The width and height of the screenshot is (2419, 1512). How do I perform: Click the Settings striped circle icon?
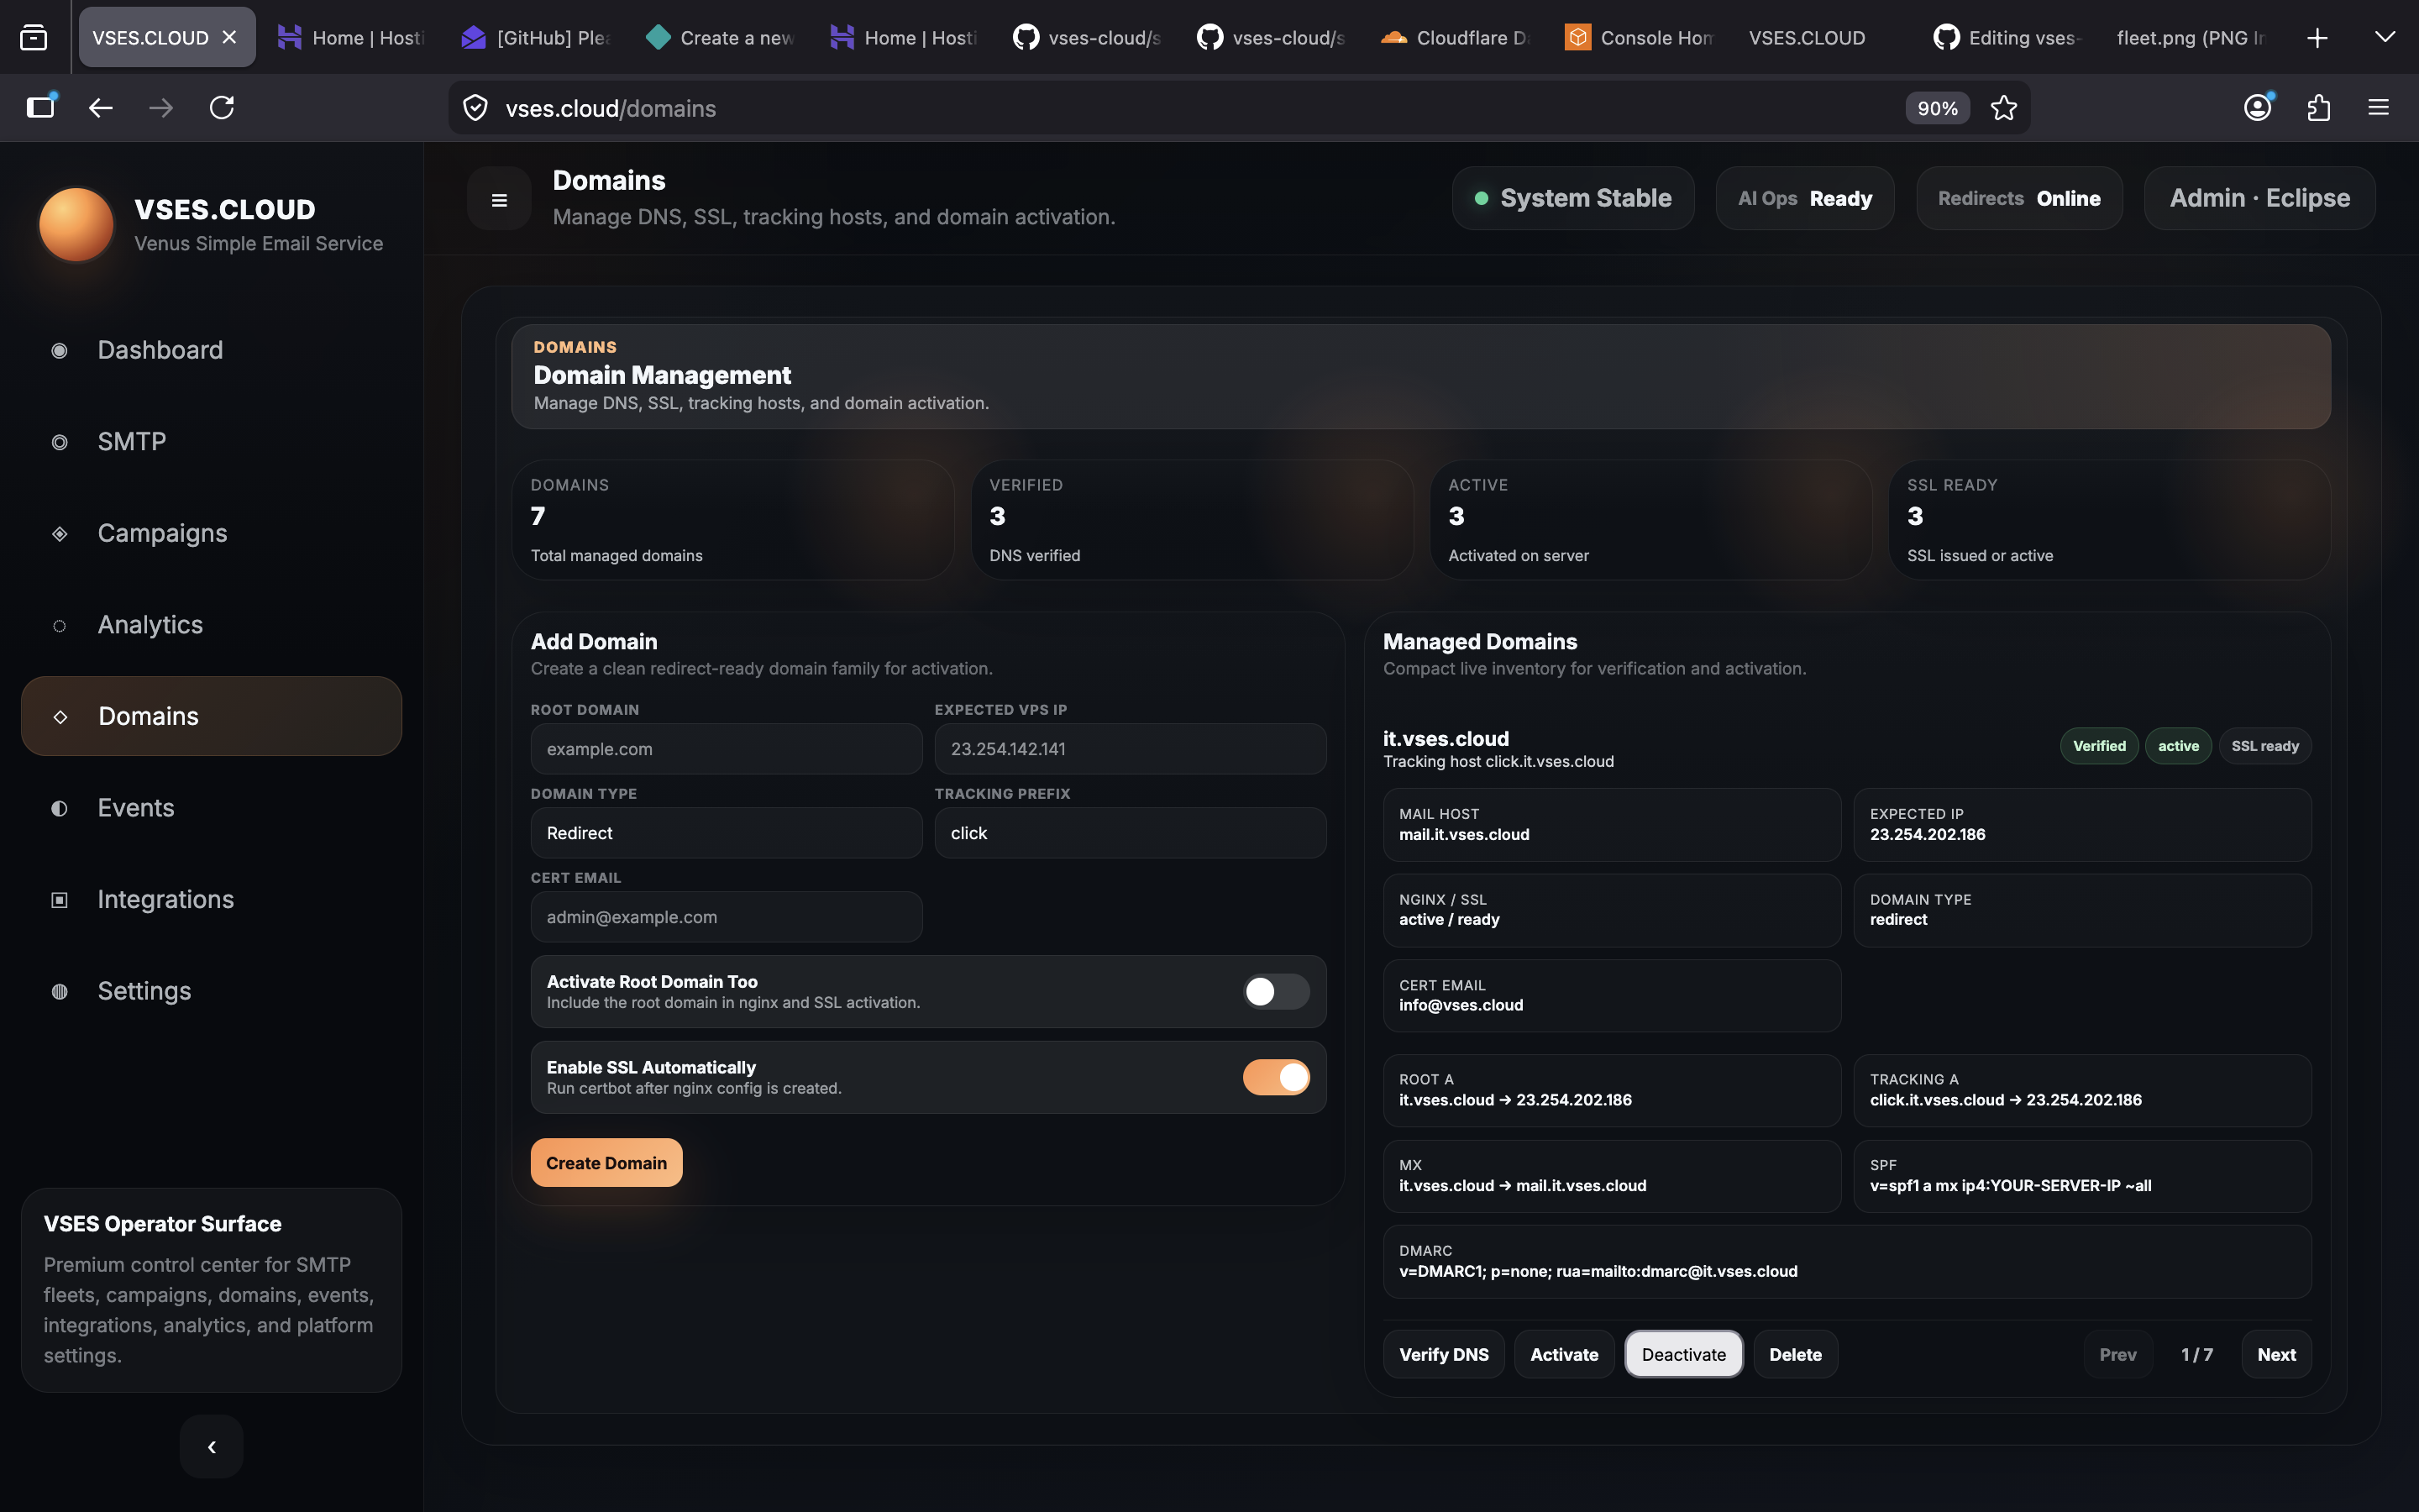[60, 992]
